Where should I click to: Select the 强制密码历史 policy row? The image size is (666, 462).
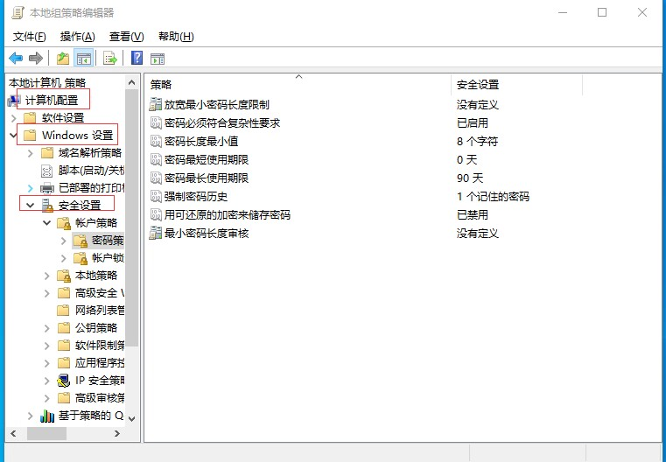point(195,196)
